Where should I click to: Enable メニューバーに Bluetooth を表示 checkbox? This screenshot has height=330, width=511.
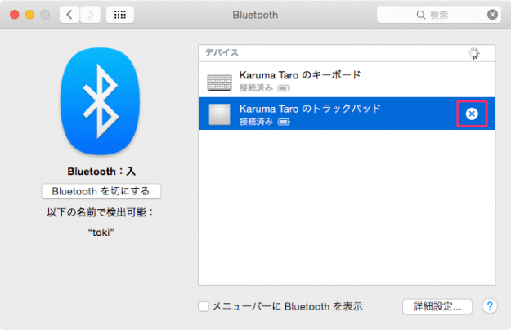click(204, 307)
